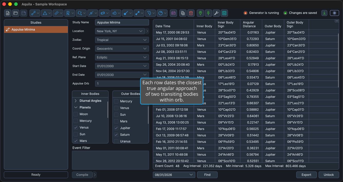Uncheck Saturn in Outer Bodies
343x182 pixels.
click(x=116, y=135)
